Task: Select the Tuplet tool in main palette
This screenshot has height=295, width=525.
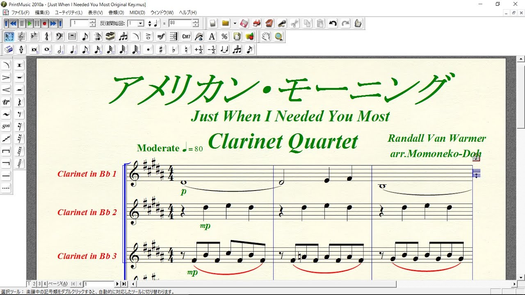Action: 123,36
